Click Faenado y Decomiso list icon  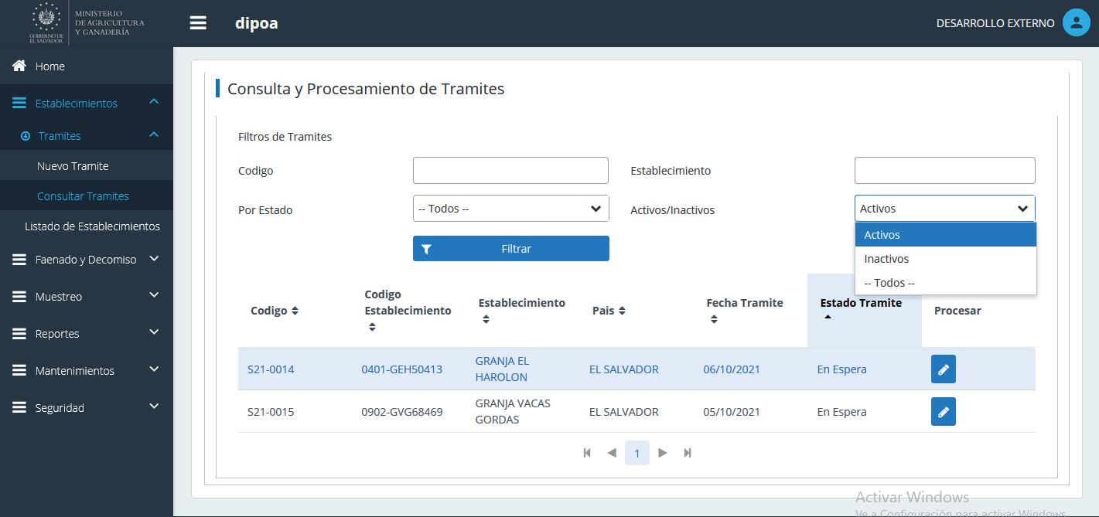click(x=19, y=260)
